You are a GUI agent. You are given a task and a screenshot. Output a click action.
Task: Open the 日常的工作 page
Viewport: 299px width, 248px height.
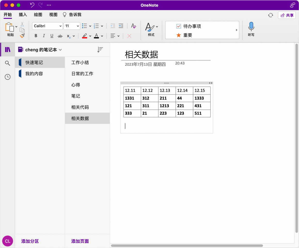click(x=87, y=74)
